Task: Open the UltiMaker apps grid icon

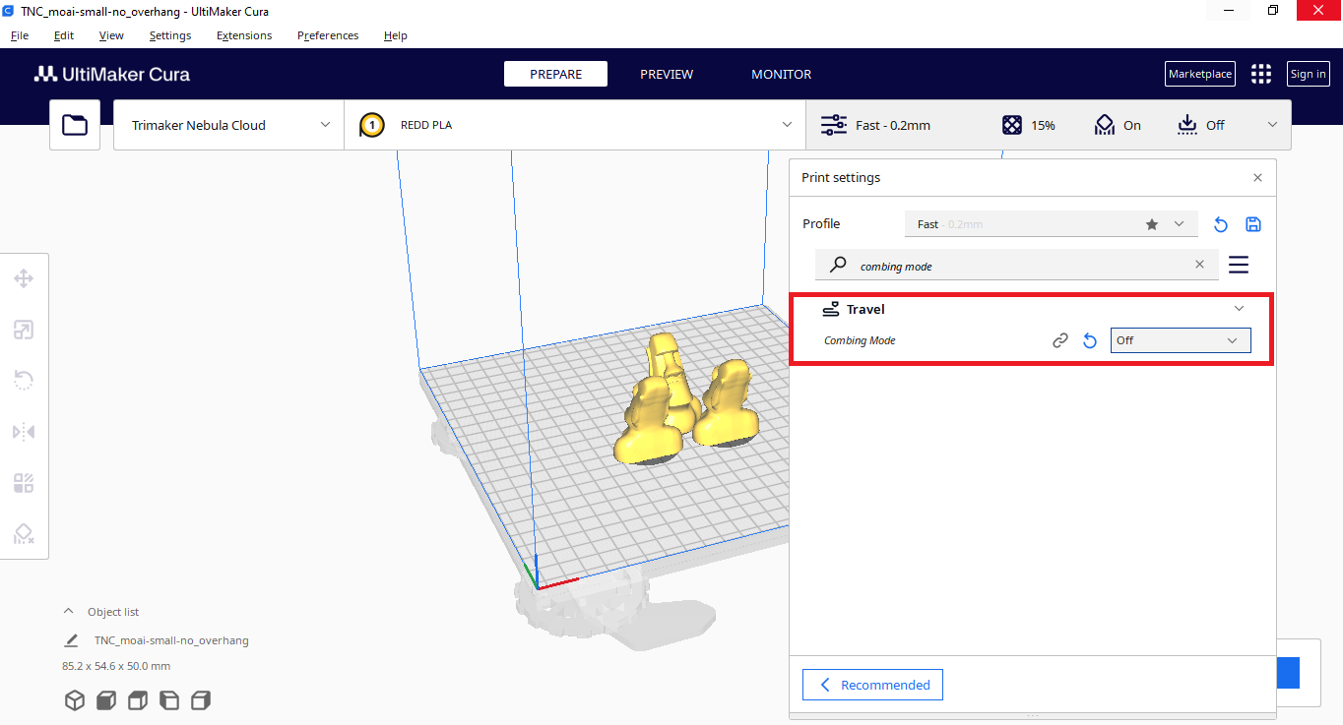Action: tap(1260, 74)
